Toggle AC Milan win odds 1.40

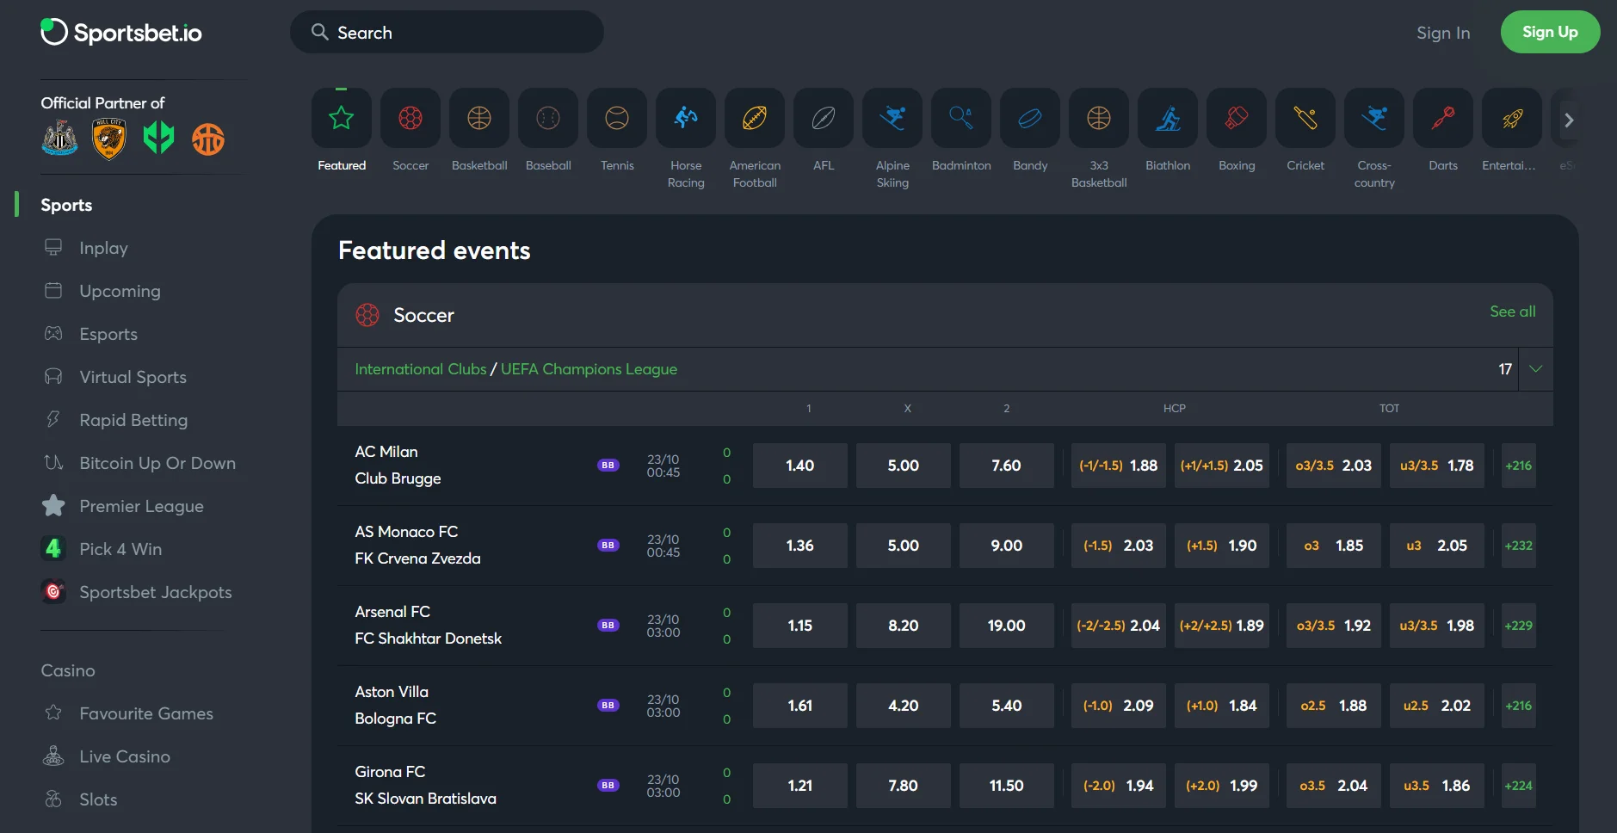[799, 466]
